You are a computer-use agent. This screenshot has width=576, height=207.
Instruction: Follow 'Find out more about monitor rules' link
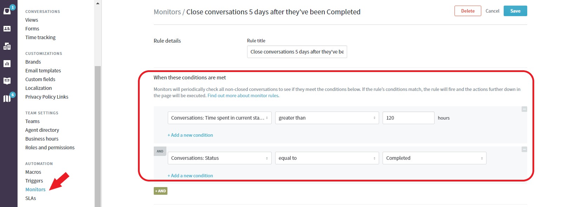[243, 95]
